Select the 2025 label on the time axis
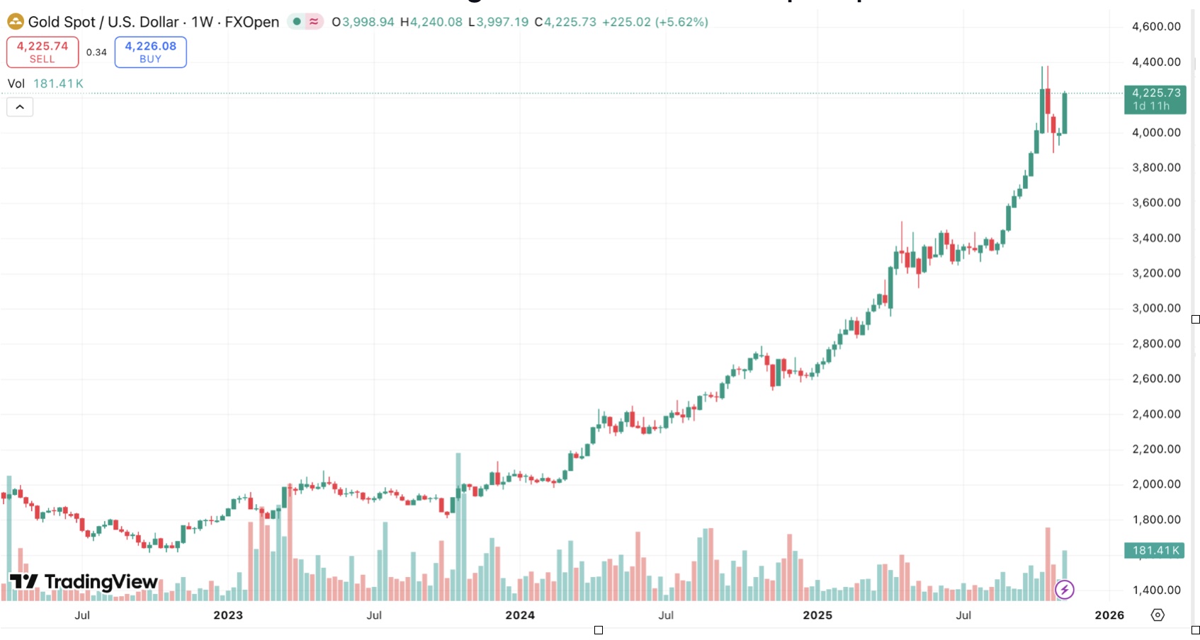This screenshot has height=640, width=1200. point(818,615)
